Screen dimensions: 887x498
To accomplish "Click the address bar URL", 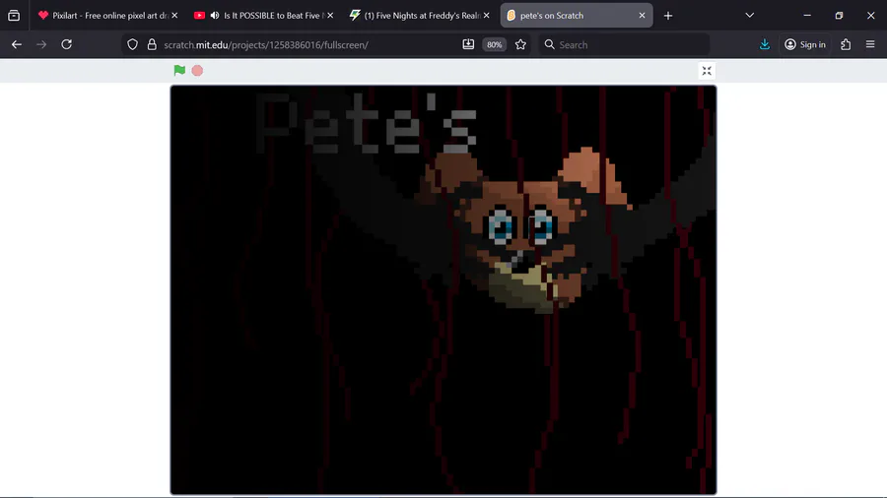I will click(x=266, y=44).
